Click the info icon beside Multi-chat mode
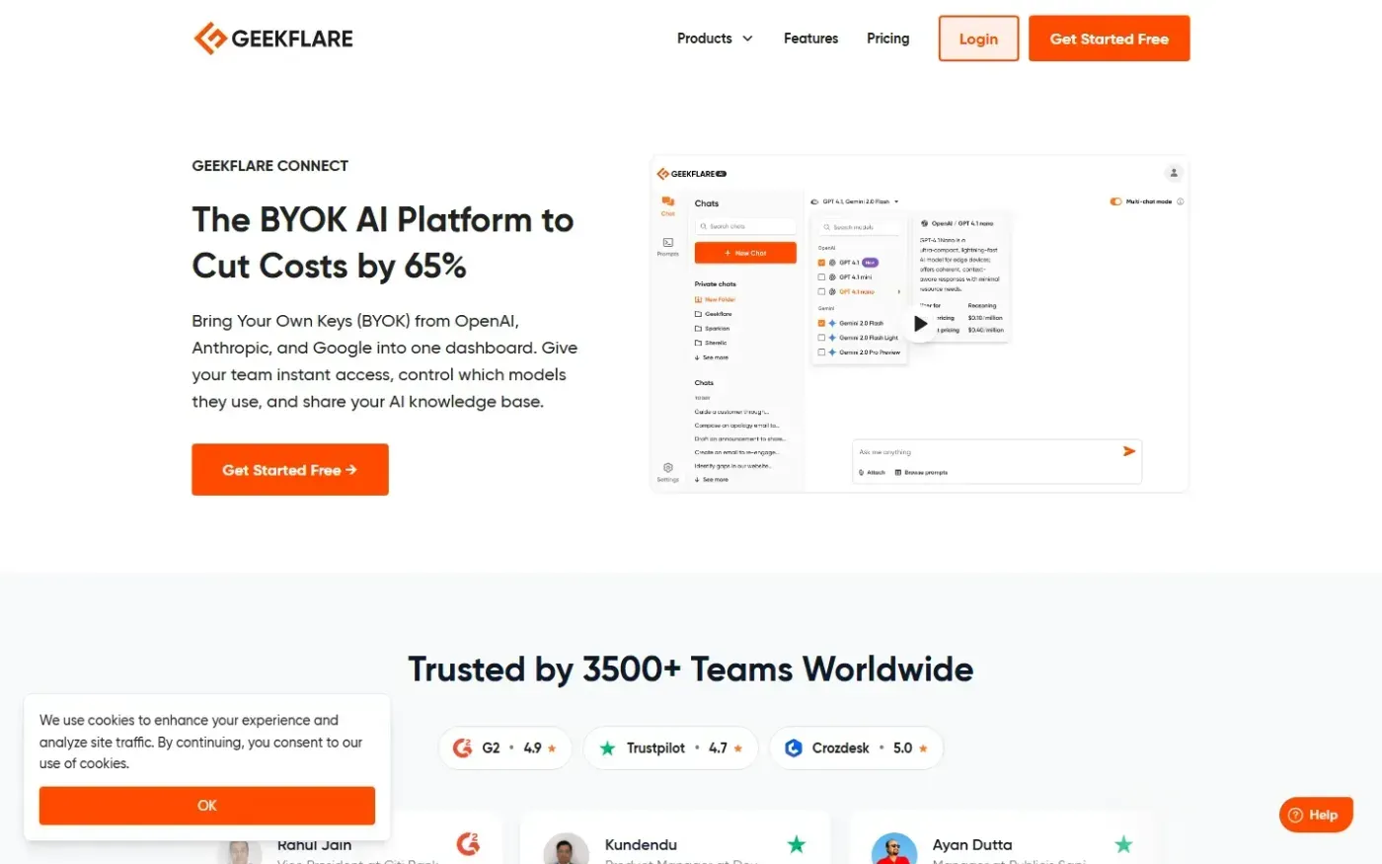Screen dimensions: 1382x864 pos(1181,201)
